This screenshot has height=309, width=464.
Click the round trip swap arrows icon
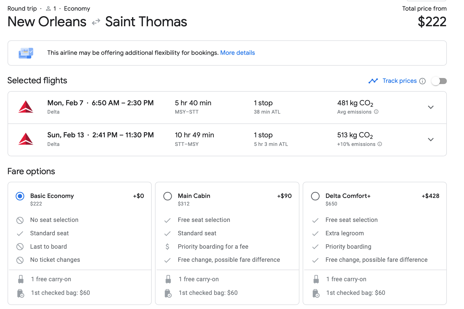point(96,22)
